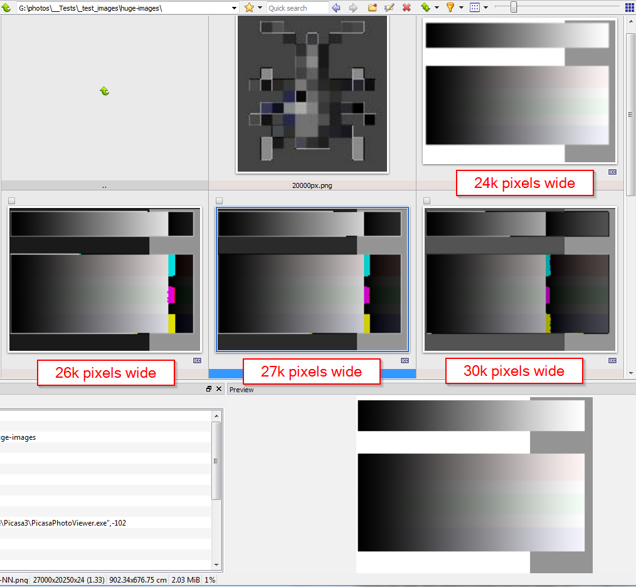
Task: Click the folder path text in address bar
Action: [90, 8]
